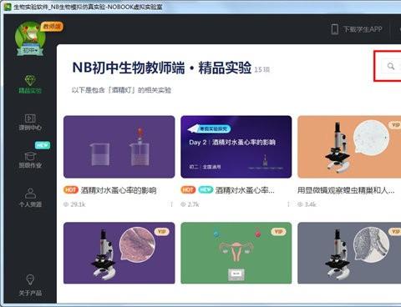Click the application icon in title bar
The height and width of the screenshot is (307, 401).
click(8, 7)
